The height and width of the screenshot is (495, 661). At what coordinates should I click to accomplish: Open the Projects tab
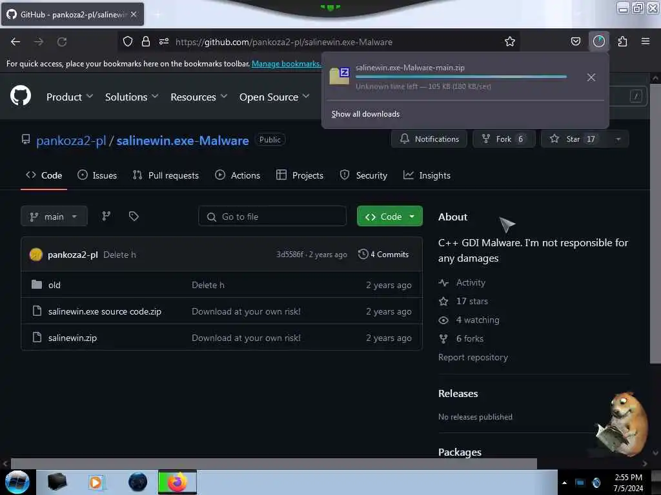pos(300,175)
